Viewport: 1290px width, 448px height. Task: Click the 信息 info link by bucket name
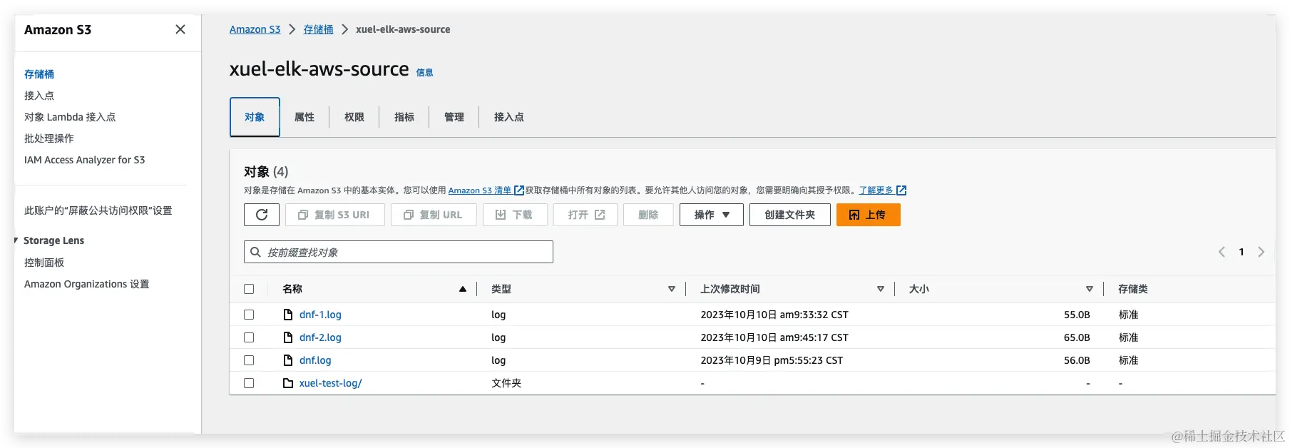coord(425,73)
